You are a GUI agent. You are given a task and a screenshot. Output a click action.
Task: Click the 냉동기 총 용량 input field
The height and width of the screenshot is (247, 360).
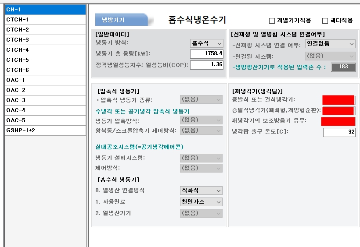[207, 54]
